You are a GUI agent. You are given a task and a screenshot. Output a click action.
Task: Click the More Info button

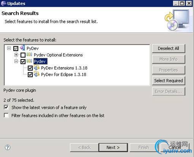(169, 59)
